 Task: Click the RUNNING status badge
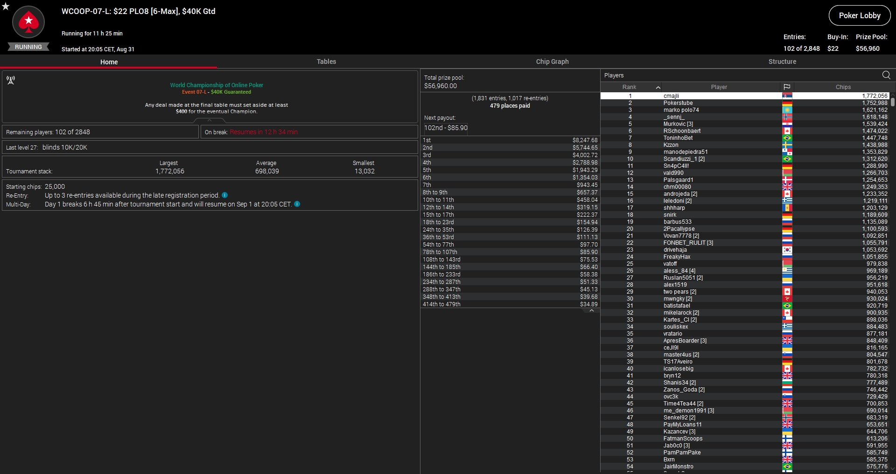28,47
